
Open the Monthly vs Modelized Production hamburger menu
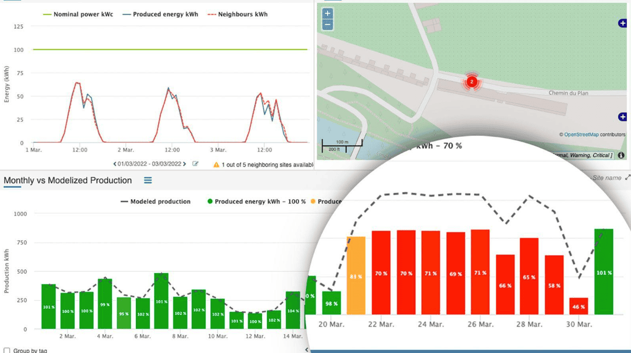(148, 181)
